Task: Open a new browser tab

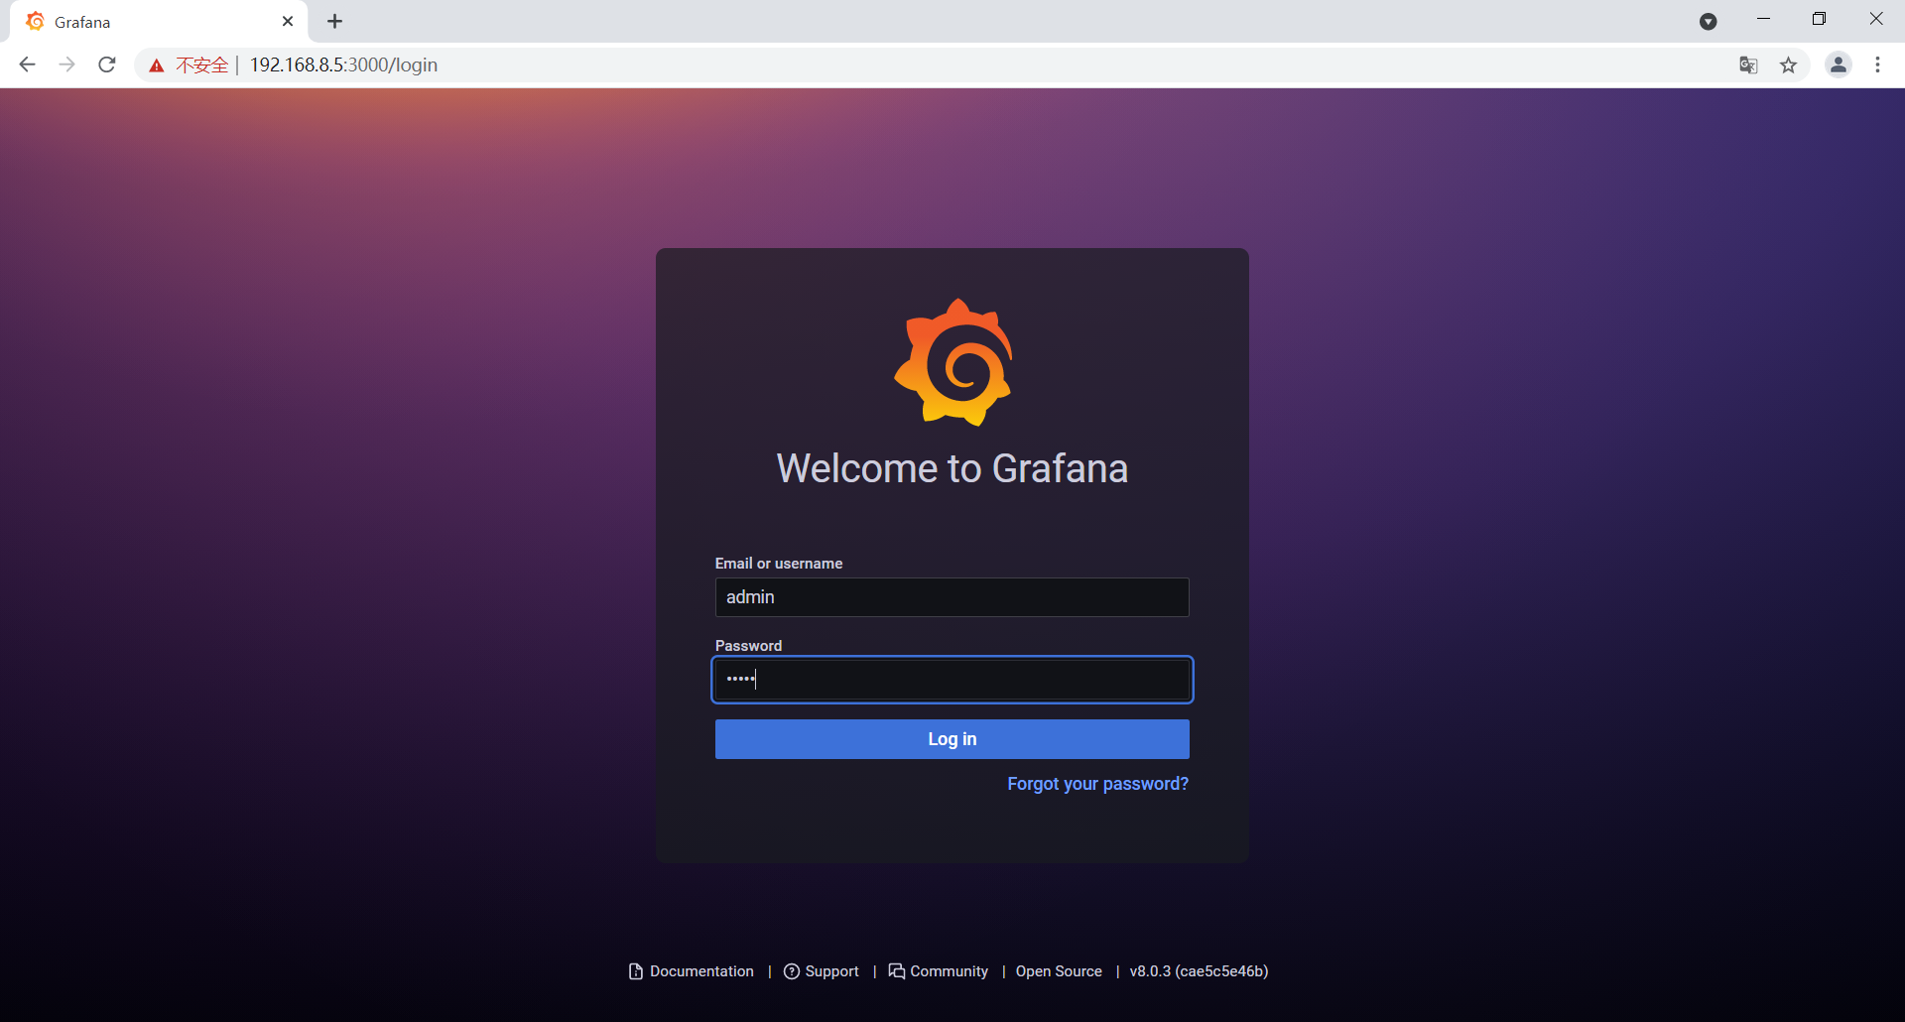Action: (x=334, y=21)
